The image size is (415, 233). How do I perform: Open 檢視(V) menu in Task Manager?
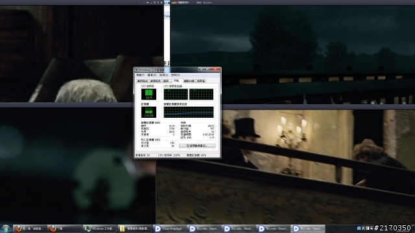pyautogui.click(x=163, y=75)
